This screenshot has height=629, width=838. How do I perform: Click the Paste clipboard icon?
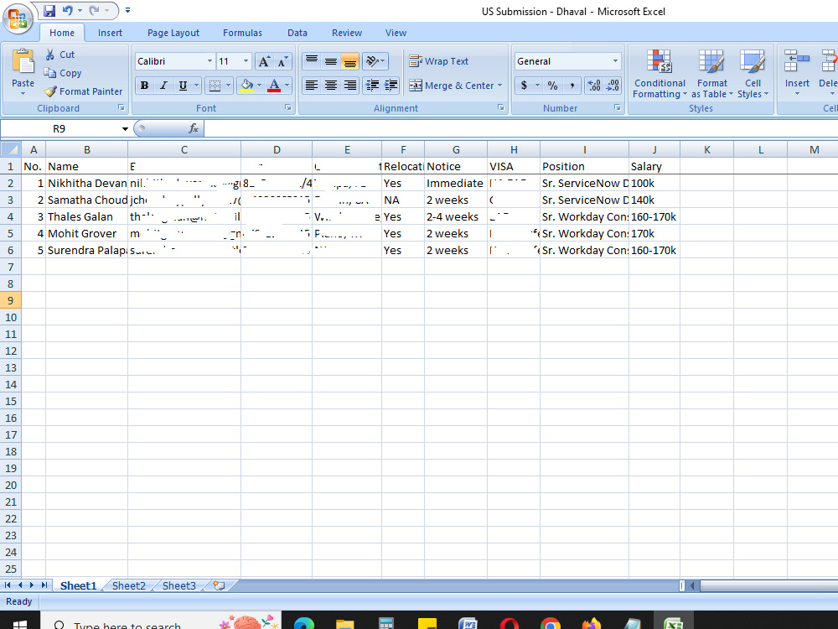[23, 61]
